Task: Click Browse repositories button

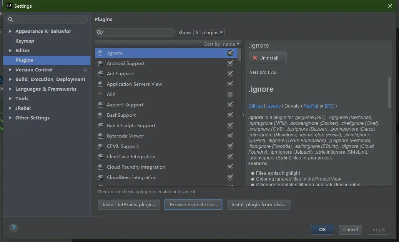Action: click(193, 205)
